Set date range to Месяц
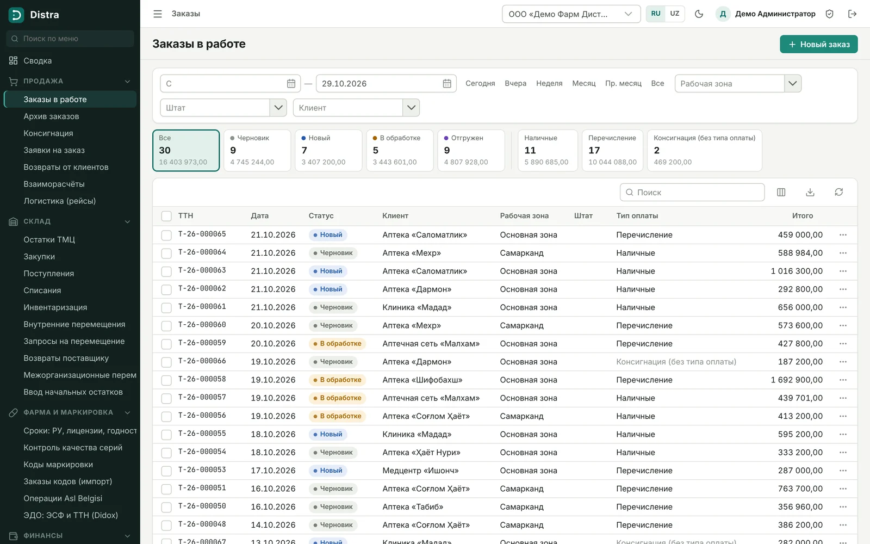The width and height of the screenshot is (870, 544). click(x=584, y=84)
